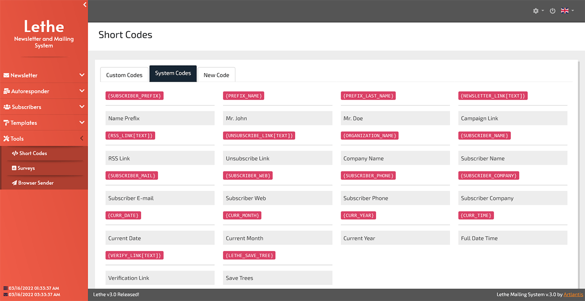Click the Lethe logo title
The width and height of the screenshot is (585, 301).
tap(44, 26)
